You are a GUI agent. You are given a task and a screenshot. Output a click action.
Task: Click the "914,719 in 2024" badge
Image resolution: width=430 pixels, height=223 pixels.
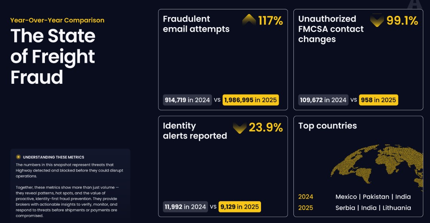point(187,100)
